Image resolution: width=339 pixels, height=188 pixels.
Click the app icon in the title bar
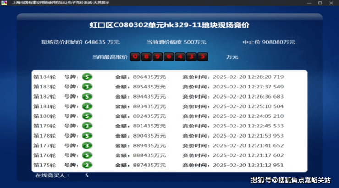pos(4,3)
